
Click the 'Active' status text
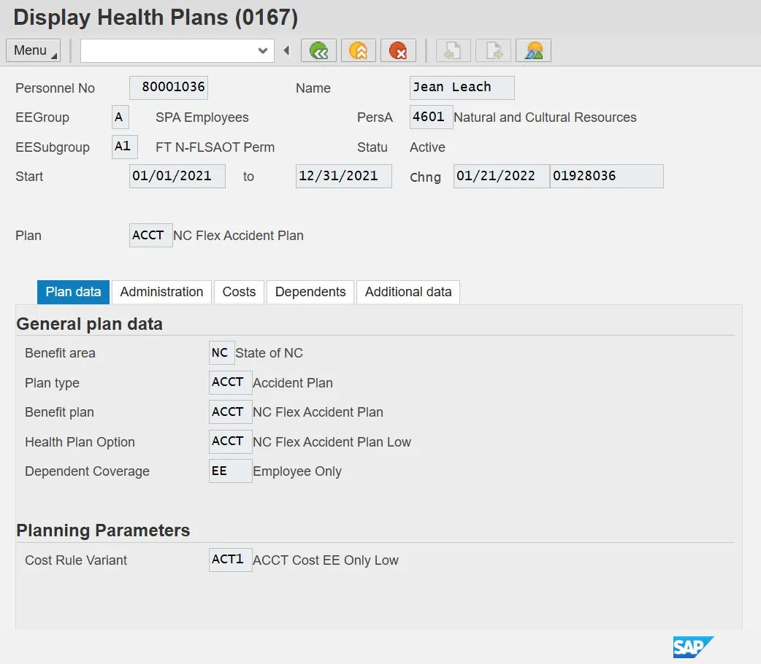coord(427,147)
